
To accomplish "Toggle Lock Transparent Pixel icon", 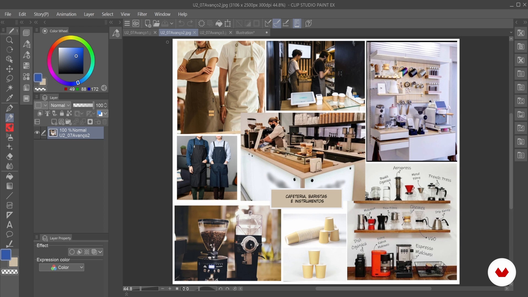I will [x=69, y=113].
